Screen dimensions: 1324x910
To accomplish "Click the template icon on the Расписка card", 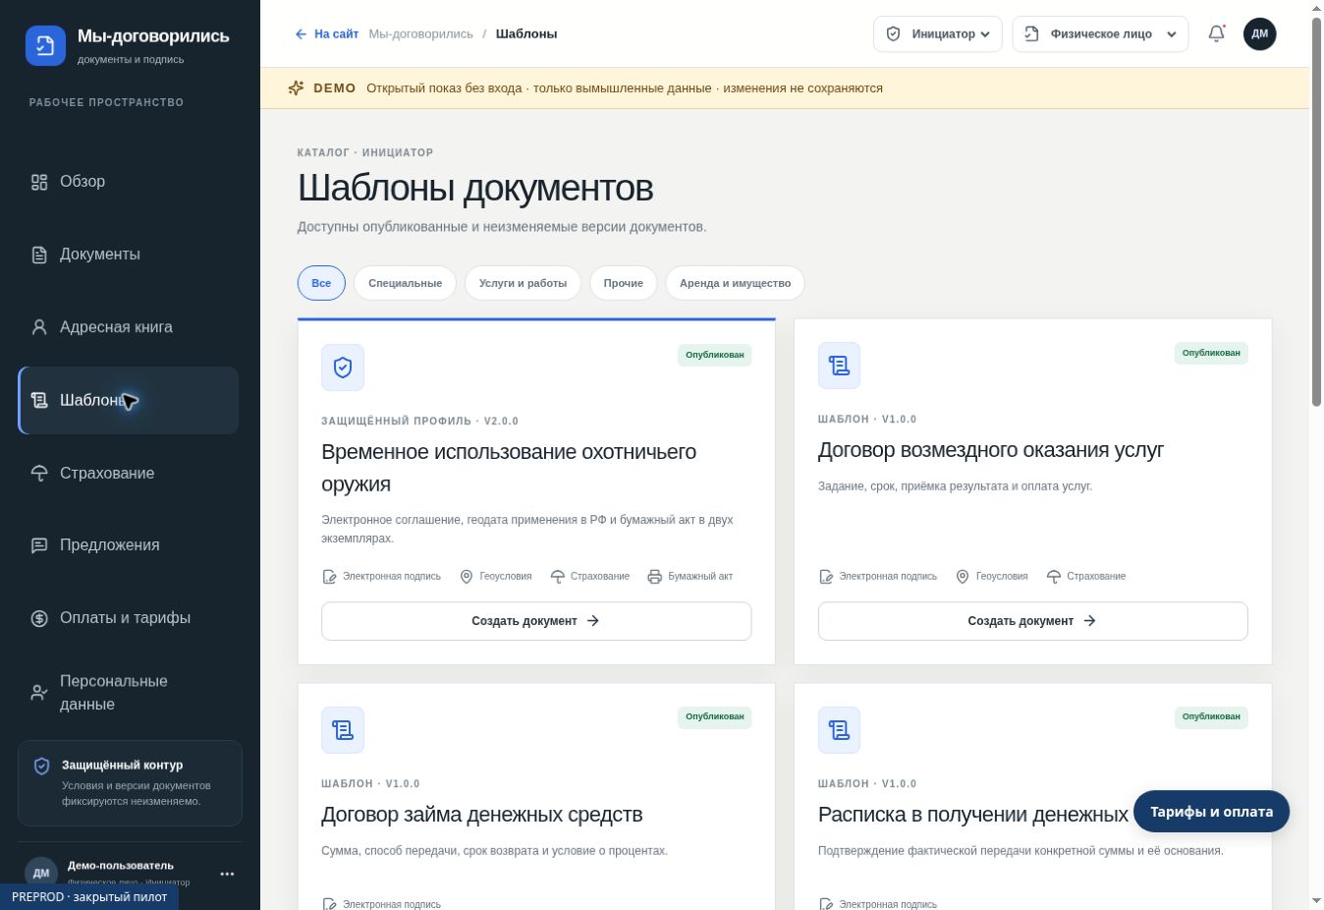I will [x=839, y=730].
